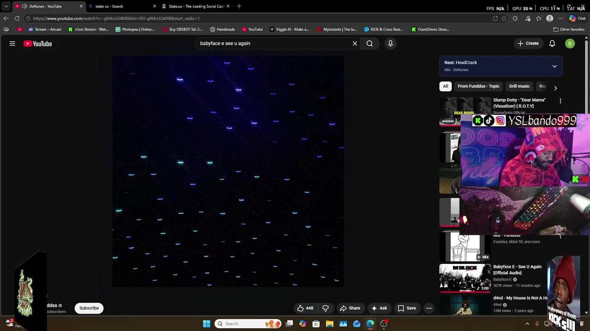The height and width of the screenshot is (331, 590).
Task: Open Buy OBSBOT Tail 2 bookmark
Action: pyautogui.click(x=183, y=29)
